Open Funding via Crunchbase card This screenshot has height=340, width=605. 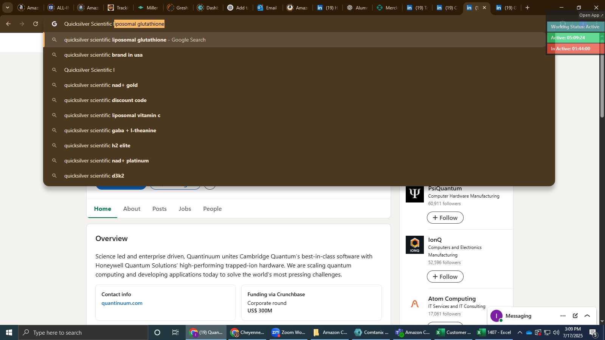tap(311, 302)
